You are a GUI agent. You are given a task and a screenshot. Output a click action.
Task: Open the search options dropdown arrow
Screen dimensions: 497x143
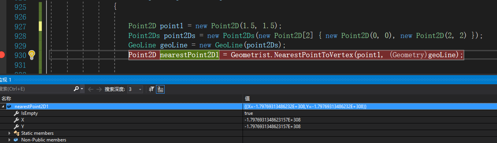tap(82, 89)
